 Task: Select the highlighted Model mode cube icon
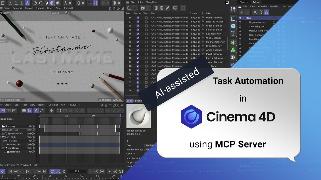(x=52, y=3)
